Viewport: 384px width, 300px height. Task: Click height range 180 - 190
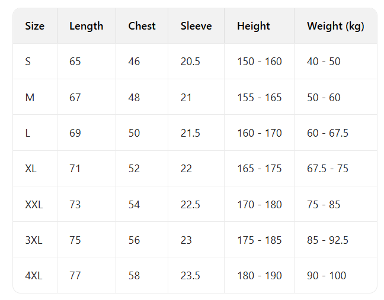(x=259, y=276)
